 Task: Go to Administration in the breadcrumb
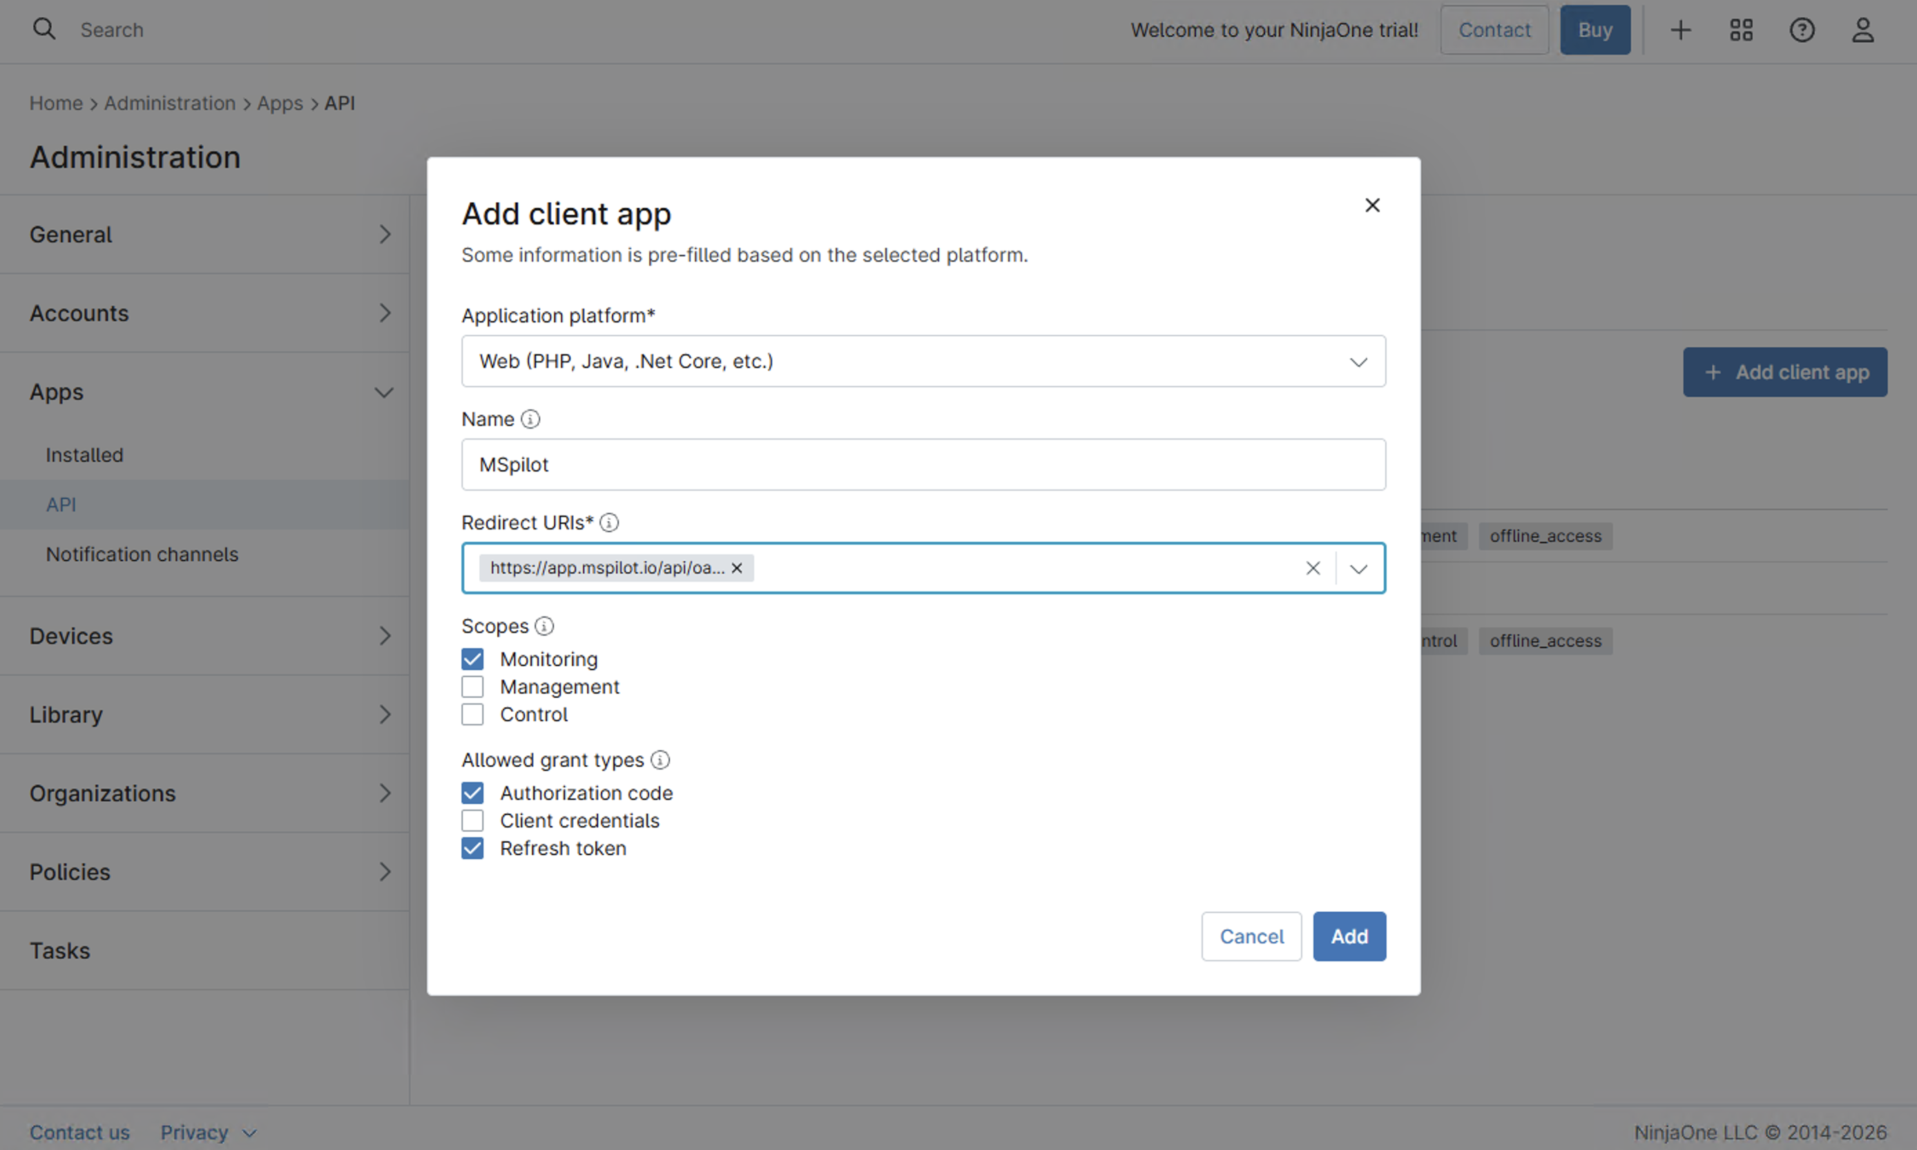pos(170,103)
